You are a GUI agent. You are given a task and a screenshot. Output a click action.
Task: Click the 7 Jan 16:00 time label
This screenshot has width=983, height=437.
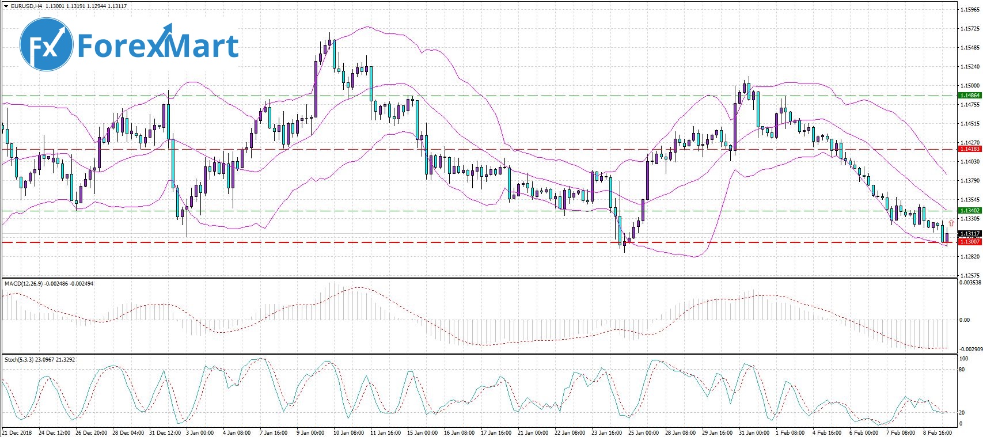274,432
